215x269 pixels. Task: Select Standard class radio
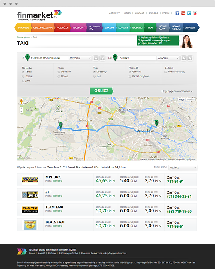59,72
